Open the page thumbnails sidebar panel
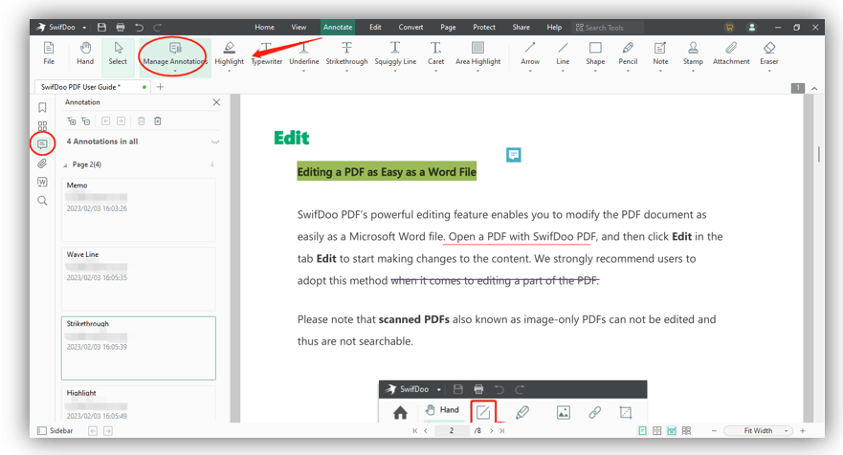 (x=42, y=126)
